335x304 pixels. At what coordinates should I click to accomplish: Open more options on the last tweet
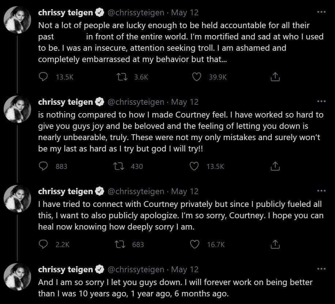(321, 269)
